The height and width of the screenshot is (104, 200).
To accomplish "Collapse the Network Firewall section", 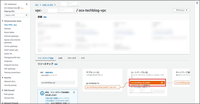I will point(2,103).
